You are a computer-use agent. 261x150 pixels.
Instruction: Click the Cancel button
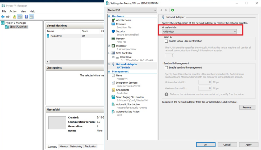227,145
